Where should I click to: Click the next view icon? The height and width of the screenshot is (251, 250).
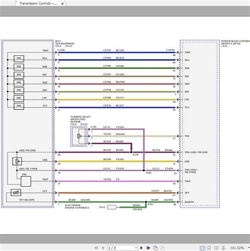(x=162, y=248)
